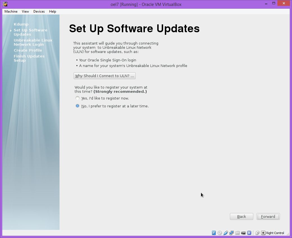
Task: Open the View menu
Action: click(25, 11)
